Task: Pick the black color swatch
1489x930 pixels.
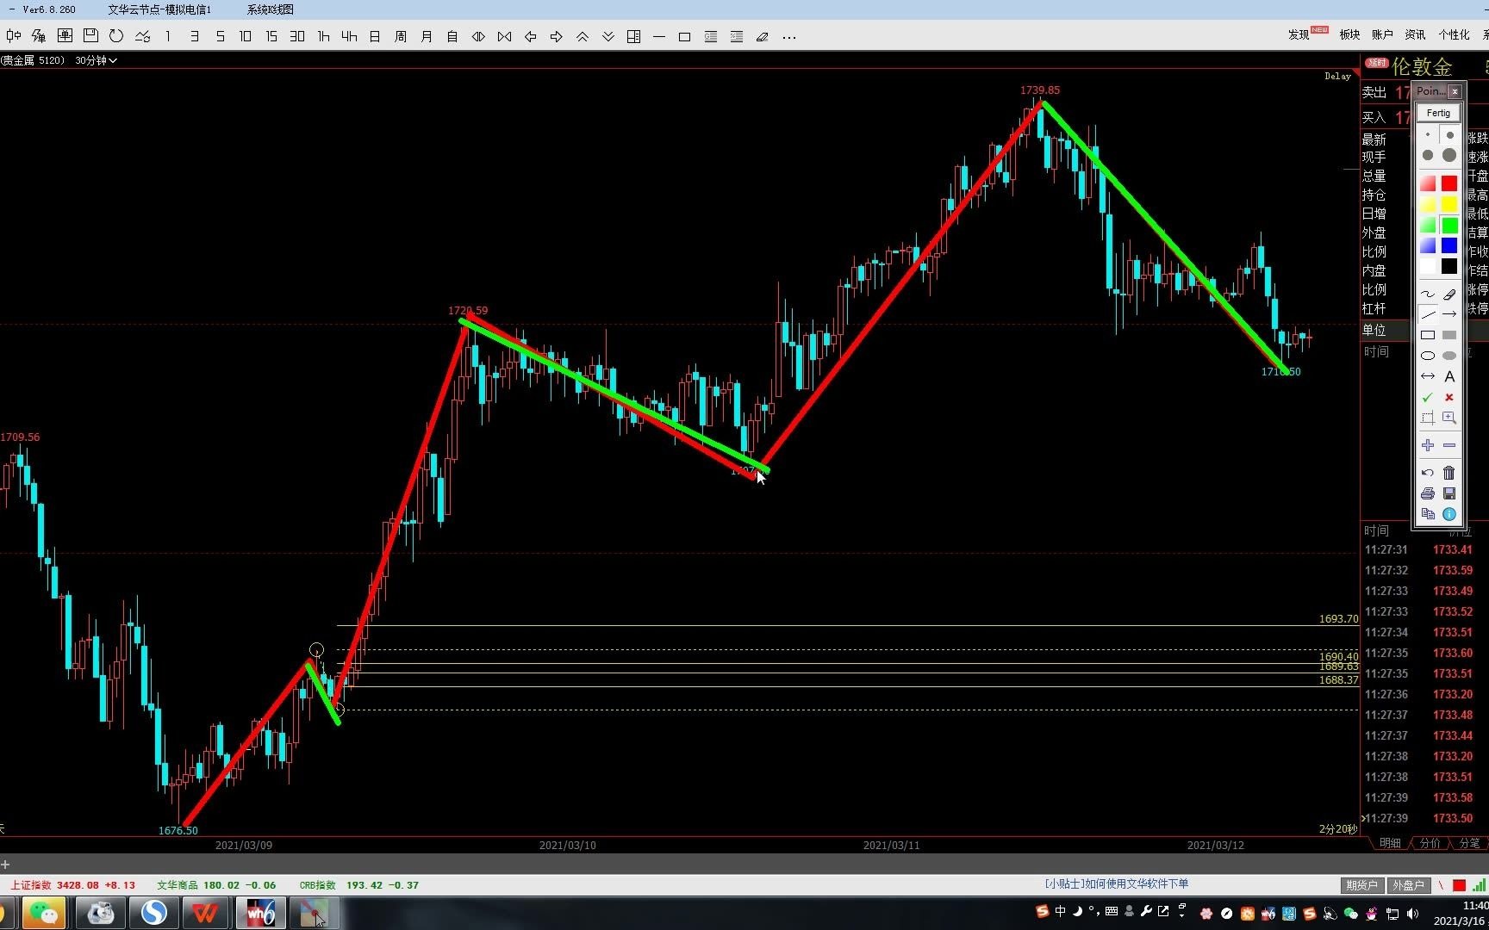Action: click(x=1449, y=267)
